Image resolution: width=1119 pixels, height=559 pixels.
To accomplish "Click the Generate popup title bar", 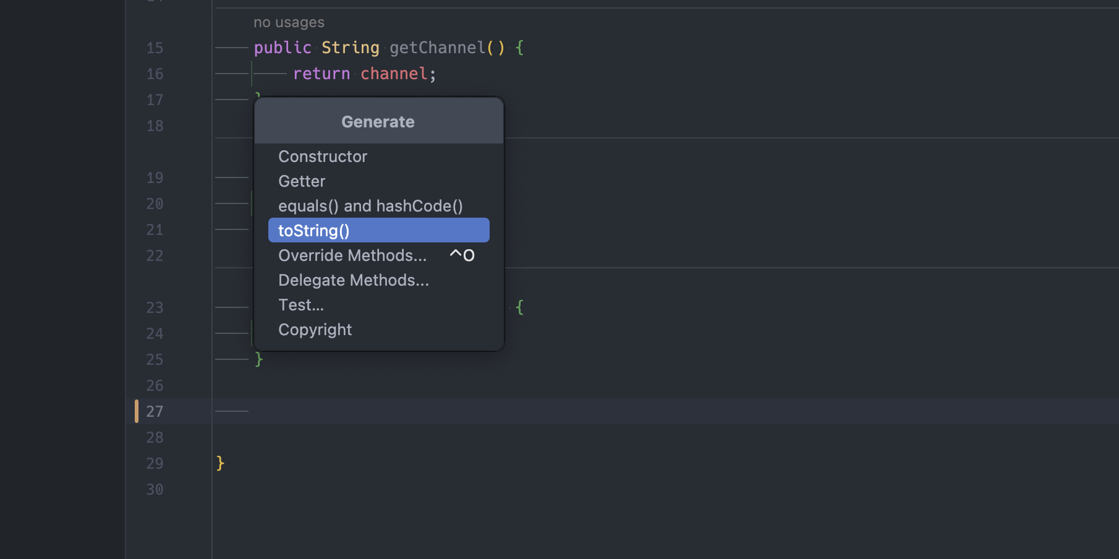I will pos(378,121).
